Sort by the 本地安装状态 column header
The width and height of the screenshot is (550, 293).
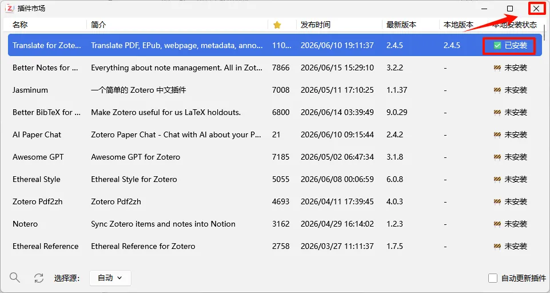[515, 25]
